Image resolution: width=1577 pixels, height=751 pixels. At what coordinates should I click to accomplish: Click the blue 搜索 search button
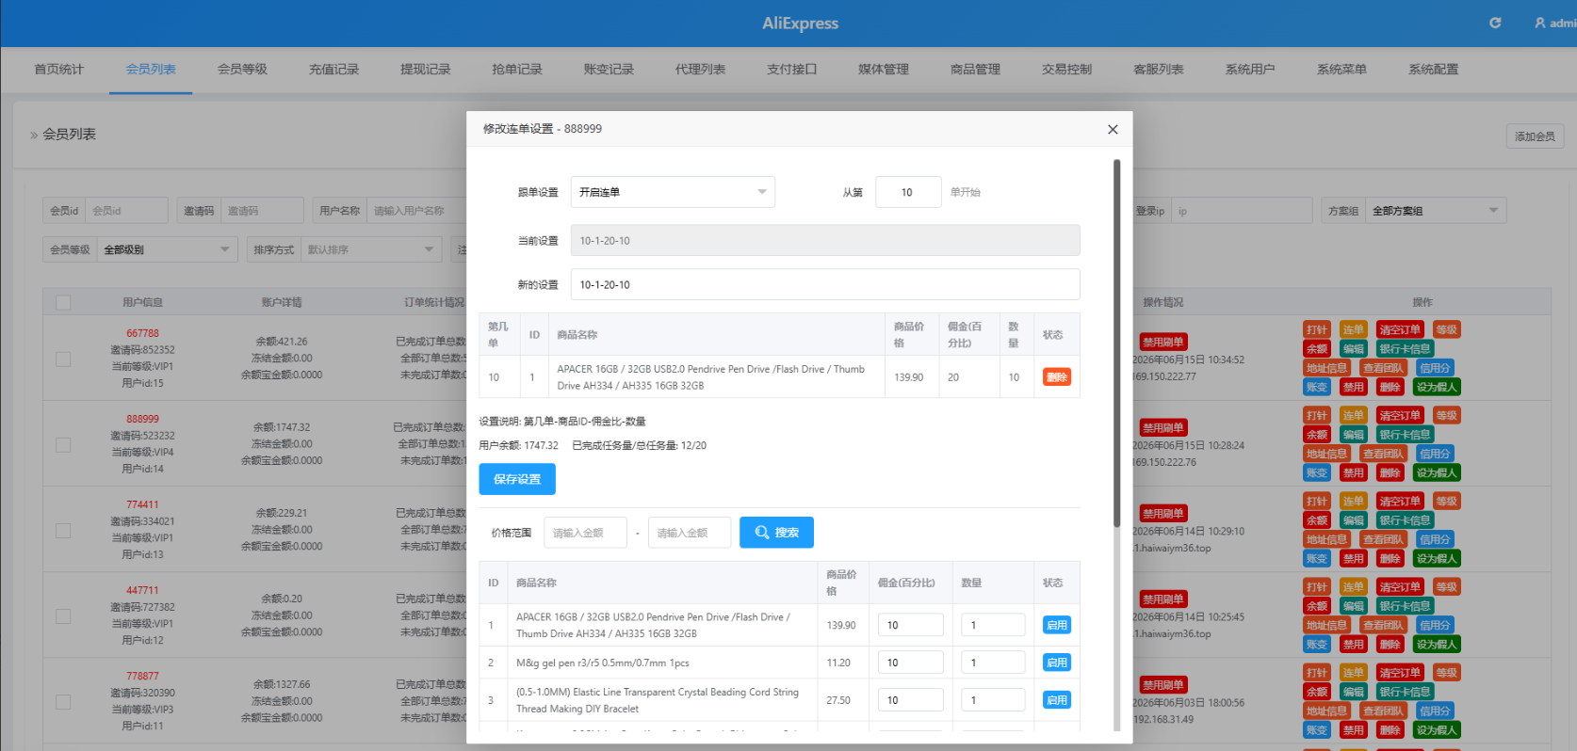776,533
